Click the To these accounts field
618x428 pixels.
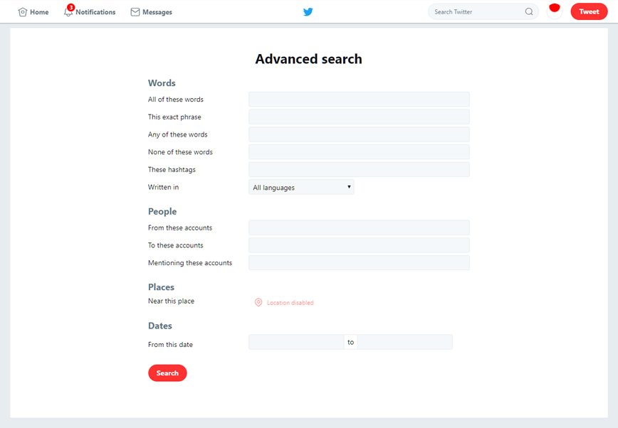pyautogui.click(x=359, y=245)
